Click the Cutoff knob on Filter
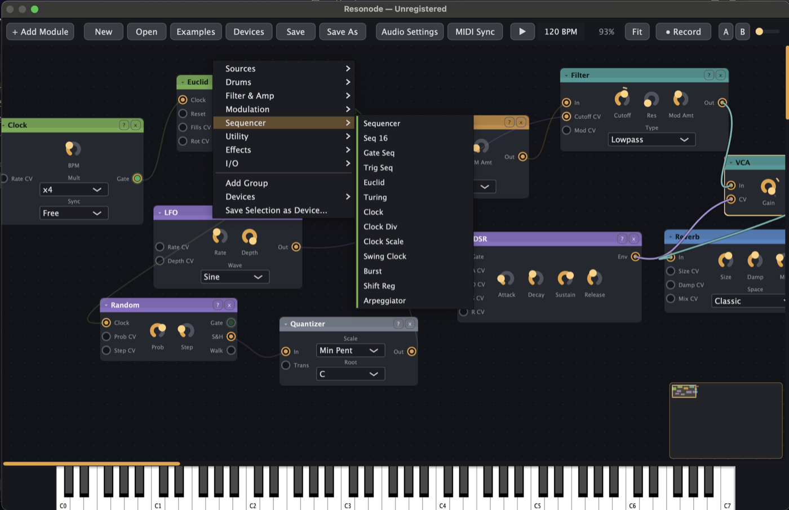The width and height of the screenshot is (789, 510). pyautogui.click(x=622, y=99)
